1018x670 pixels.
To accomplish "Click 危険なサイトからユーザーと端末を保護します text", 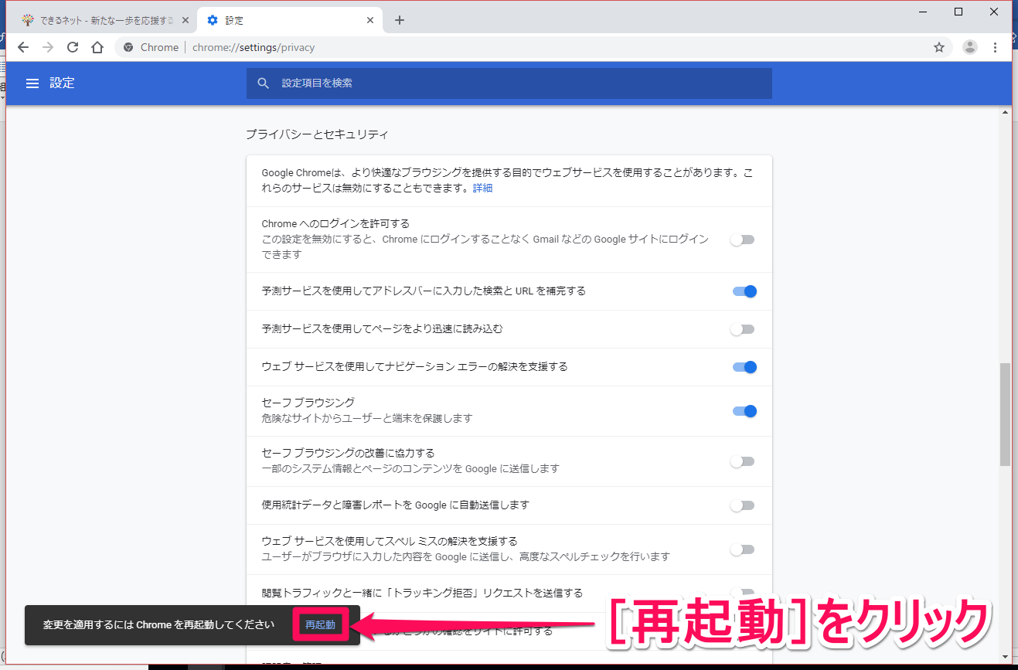I will [x=367, y=418].
